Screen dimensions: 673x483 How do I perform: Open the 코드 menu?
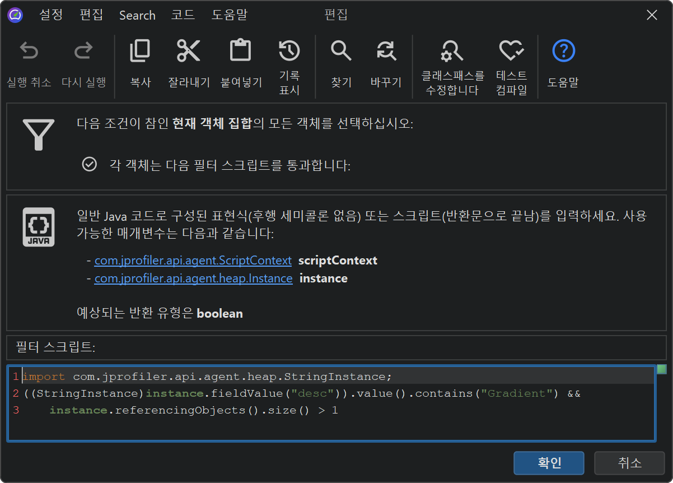(x=183, y=15)
